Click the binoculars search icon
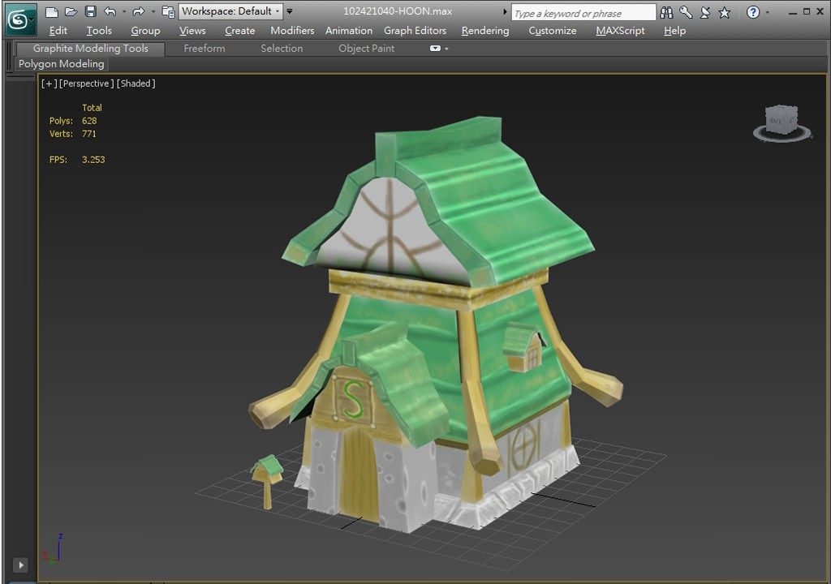This screenshot has width=831, height=584. pyautogui.click(x=667, y=12)
